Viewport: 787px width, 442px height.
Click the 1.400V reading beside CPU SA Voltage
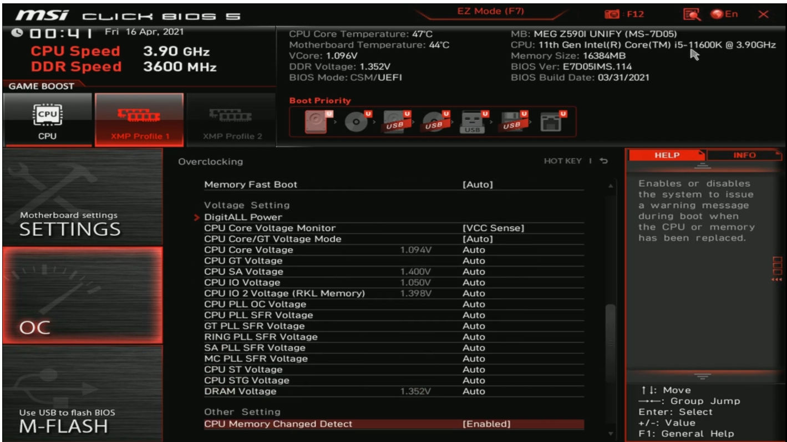click(415, 271)
